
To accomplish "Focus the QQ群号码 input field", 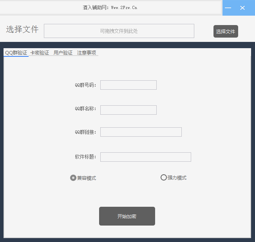I will pos(128,85).
